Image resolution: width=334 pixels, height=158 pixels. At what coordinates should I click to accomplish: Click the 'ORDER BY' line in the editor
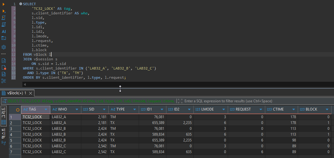[74, 78]
